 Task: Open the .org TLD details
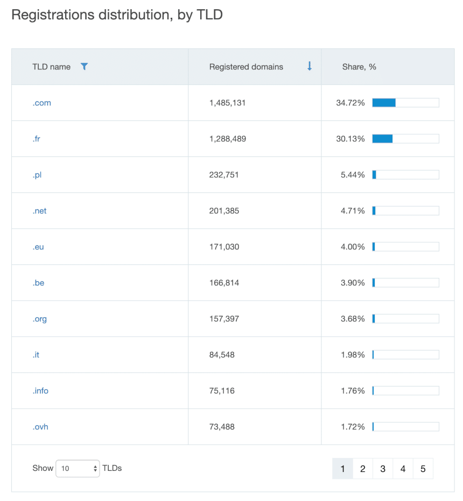pyautogui.click(x=40, y=318)
